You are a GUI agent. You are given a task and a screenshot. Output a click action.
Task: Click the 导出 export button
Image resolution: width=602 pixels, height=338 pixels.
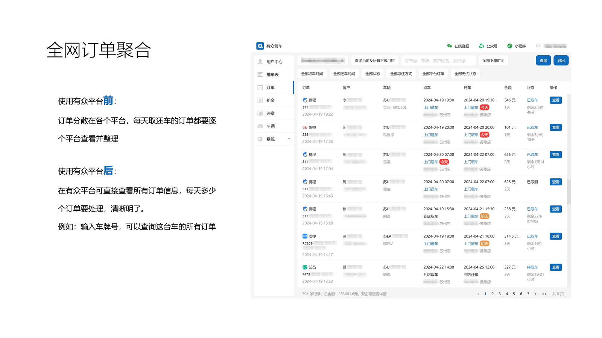click(561, 60)
